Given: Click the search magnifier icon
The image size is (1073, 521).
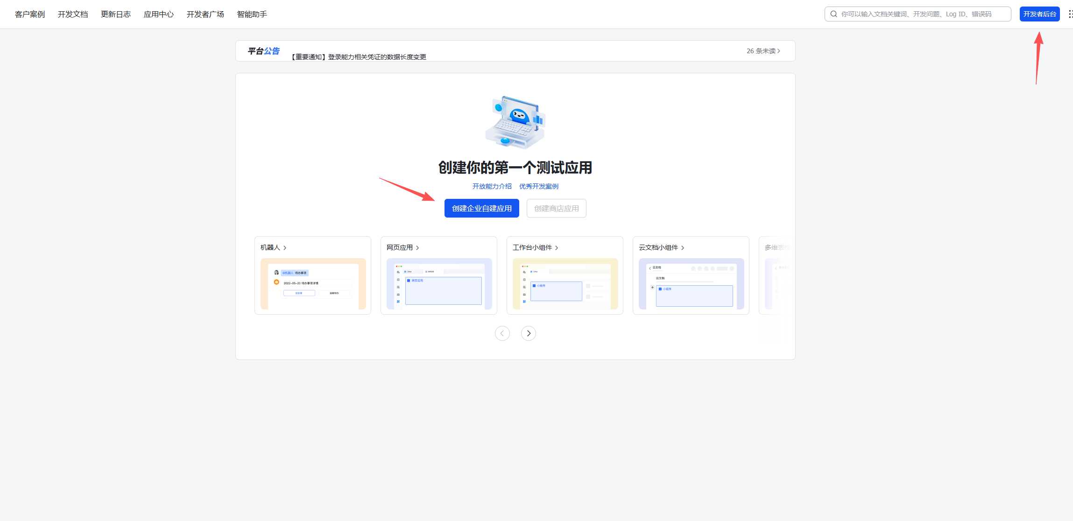Looking at the screenshot, I should (x=833, y=14).
